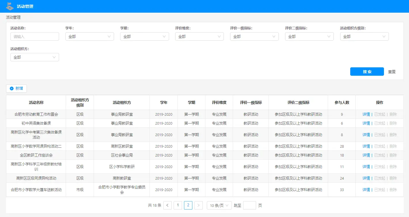
Task: Click the plus icon on 新增 button
Action: 12,88
